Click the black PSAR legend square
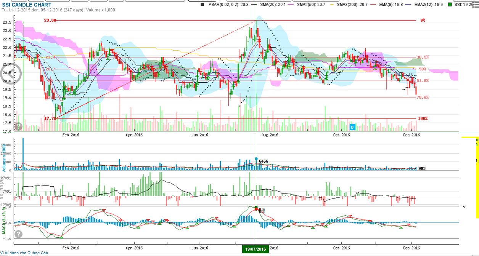Screen dimensions: 479x256 click(202, 4)
